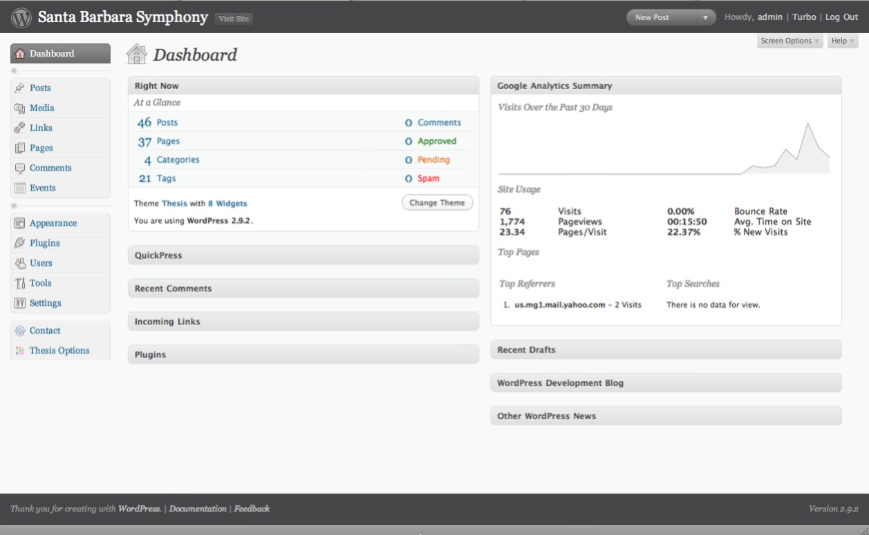Collapse the Right Now widget header
The height and width of the screenshot is (535, 869).
pos(303,86)
